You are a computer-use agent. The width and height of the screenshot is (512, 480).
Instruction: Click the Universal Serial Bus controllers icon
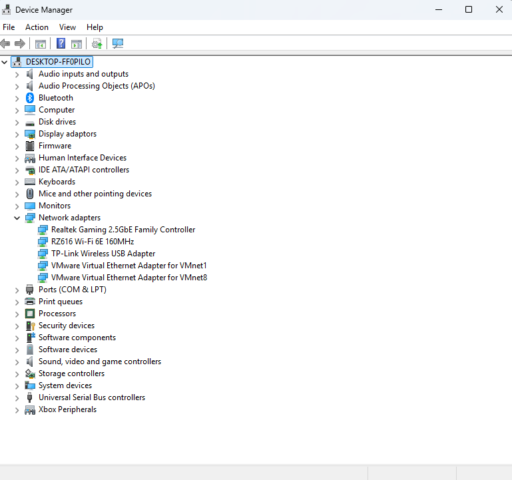30,397
